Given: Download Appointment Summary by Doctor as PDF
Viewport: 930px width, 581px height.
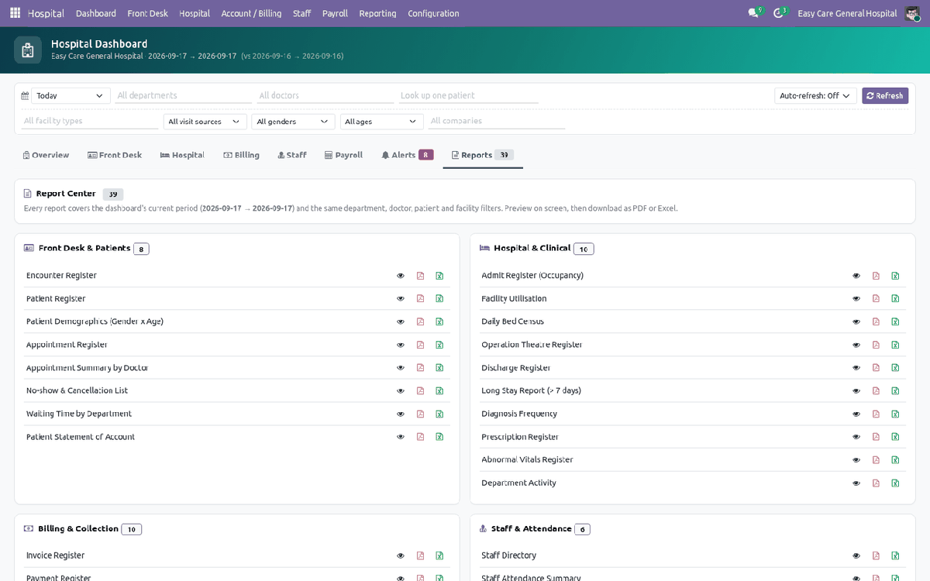Looking at the screenshot, I should (x=420, y=368).
